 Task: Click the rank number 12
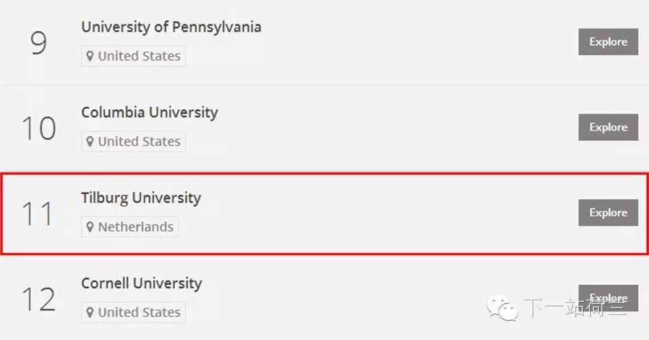pyautogui.click(x=38, y=299)
